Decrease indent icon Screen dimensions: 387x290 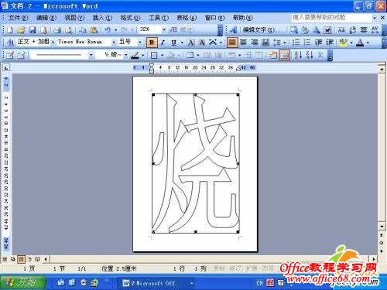pyautogui.click(x=318, y=43)
